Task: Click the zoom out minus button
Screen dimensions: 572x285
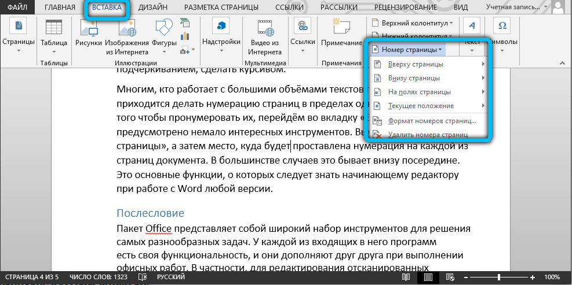Action: click(x=466, y=277)
